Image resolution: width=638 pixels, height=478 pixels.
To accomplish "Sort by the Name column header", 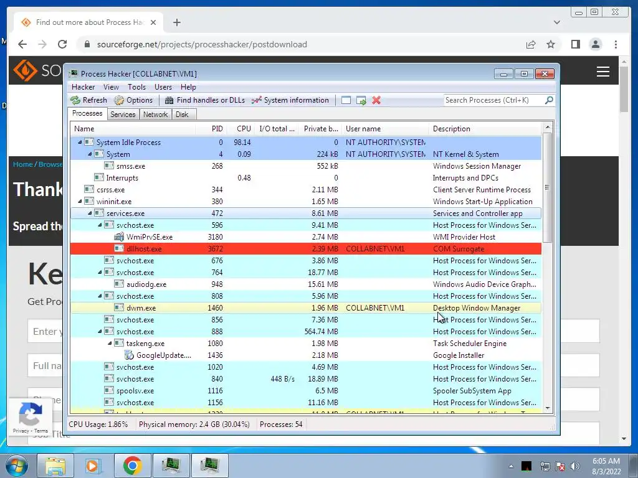I will coord(133,128).
